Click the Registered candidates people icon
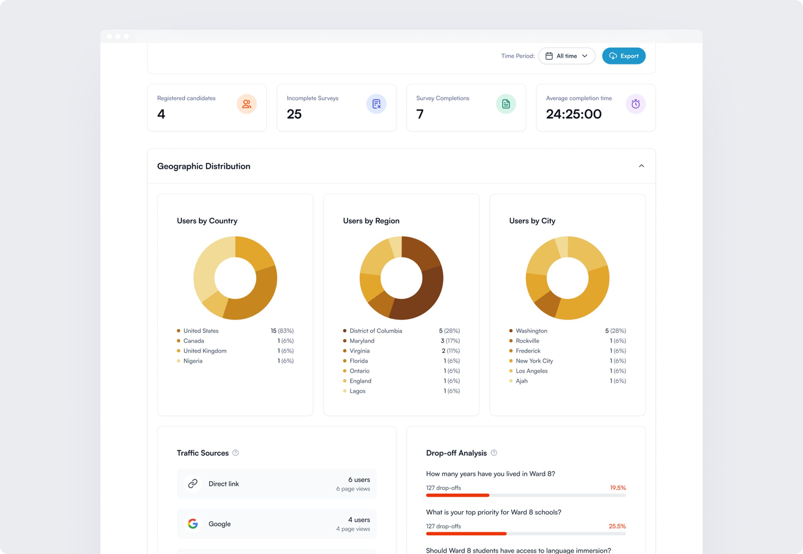The image size is (803, 554). pos(246,104)
